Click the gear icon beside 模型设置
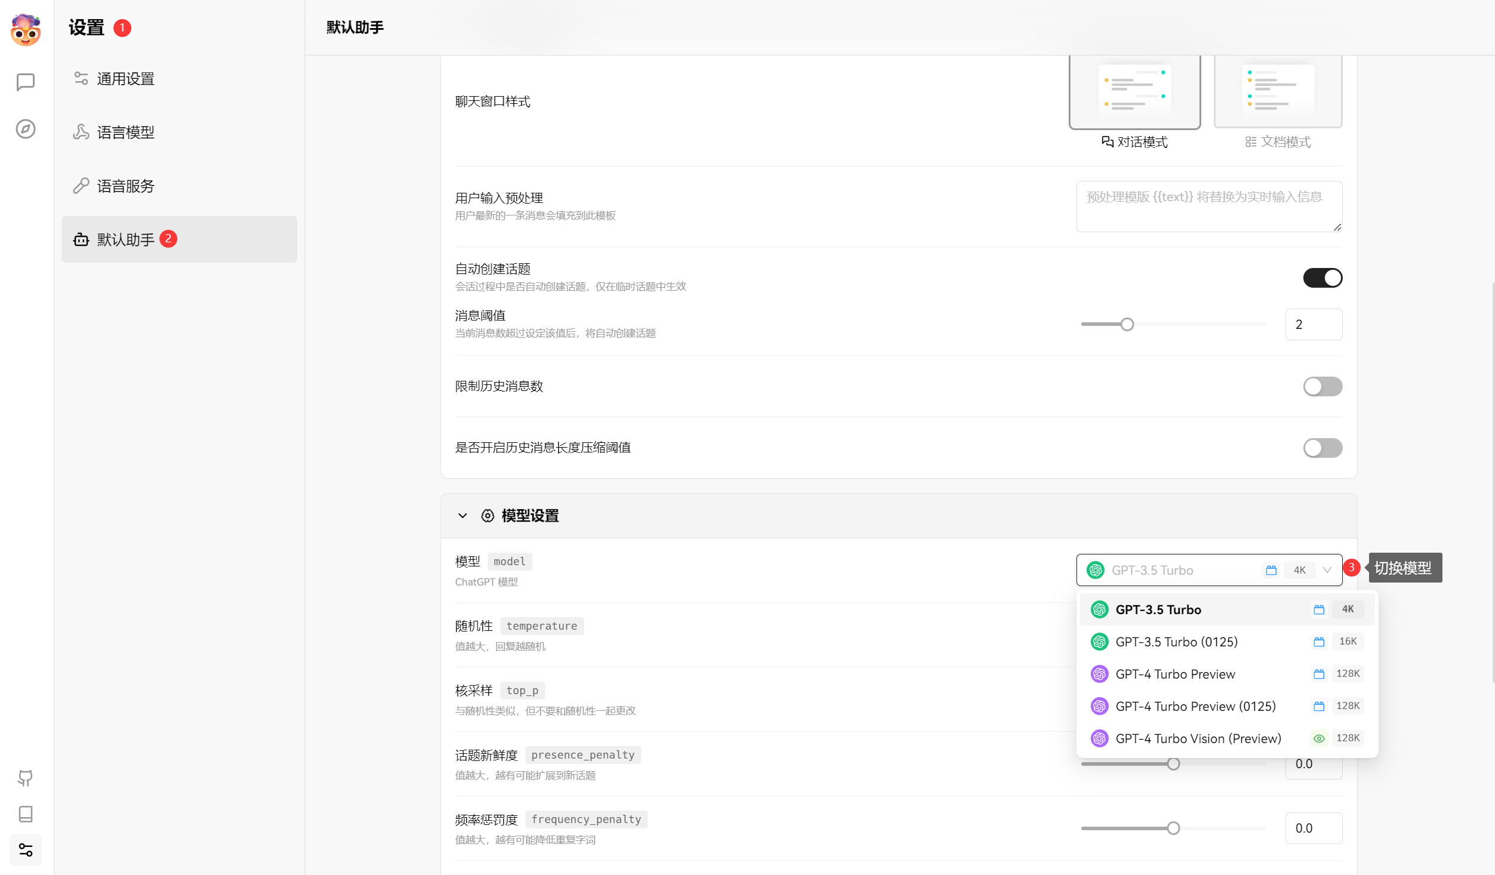 (x=487, y=516)
